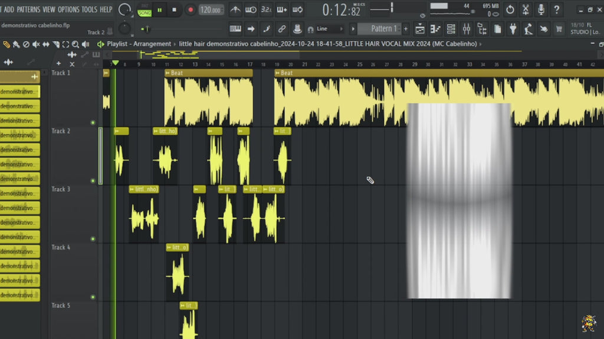
Task: Mute Track 1 using its green dot
Action: [x=93, y=122]
